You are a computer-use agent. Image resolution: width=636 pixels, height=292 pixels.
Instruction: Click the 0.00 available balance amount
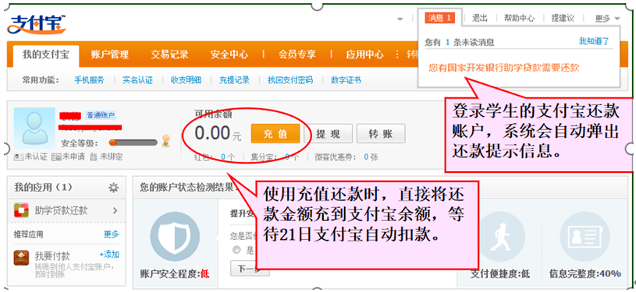[x=212, y=133]
